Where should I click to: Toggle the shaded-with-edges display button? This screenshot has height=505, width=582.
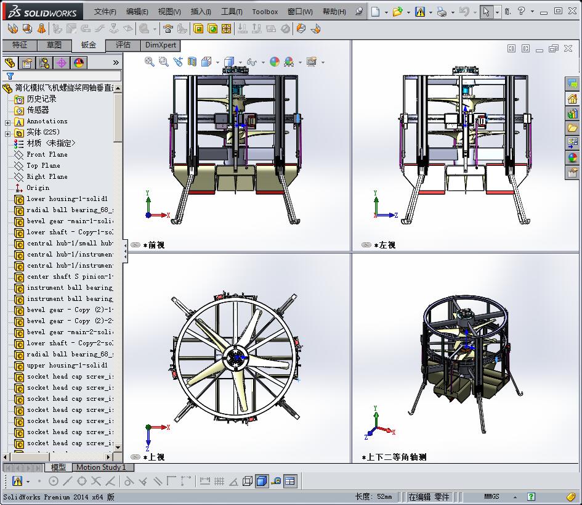pyautogui.click(x=261, y=481)
